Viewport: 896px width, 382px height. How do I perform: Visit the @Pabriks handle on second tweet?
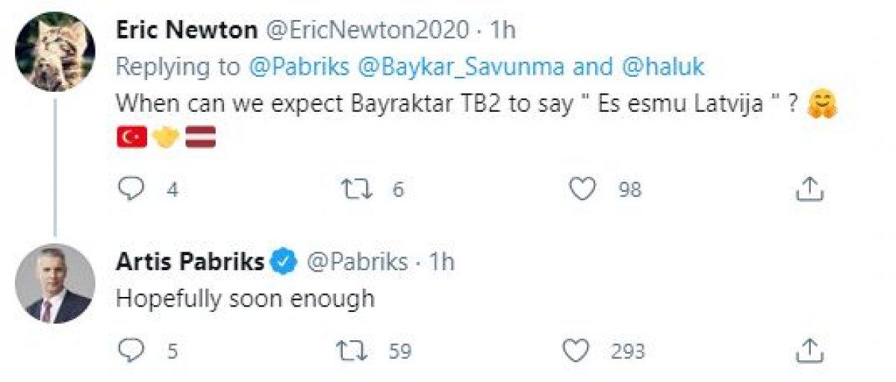click(358, 262)
